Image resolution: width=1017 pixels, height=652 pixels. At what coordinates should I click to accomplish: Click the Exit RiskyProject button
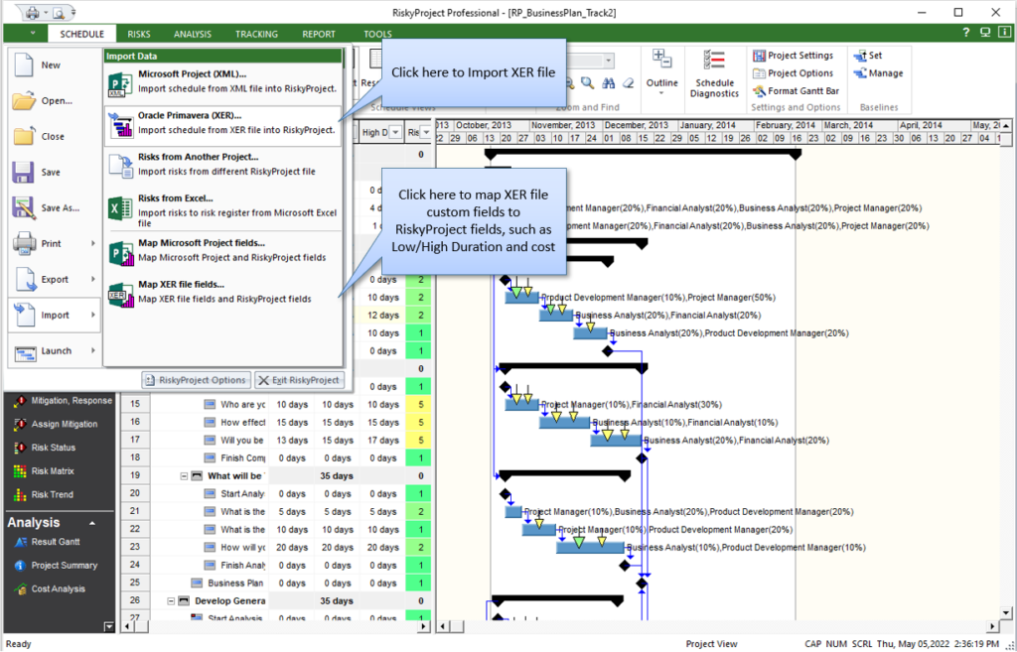click(302, 380)
